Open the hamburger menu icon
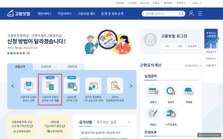This screenshot has width=223, height=139. [x=200, y=14]
